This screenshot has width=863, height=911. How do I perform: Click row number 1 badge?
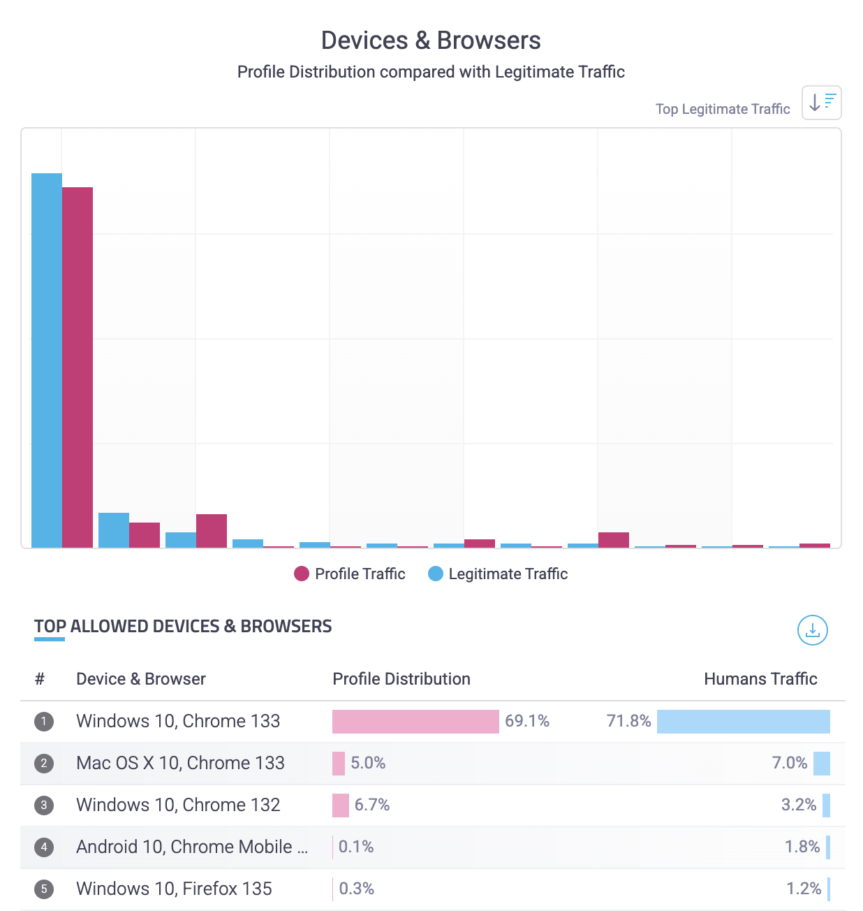[44, 722]
